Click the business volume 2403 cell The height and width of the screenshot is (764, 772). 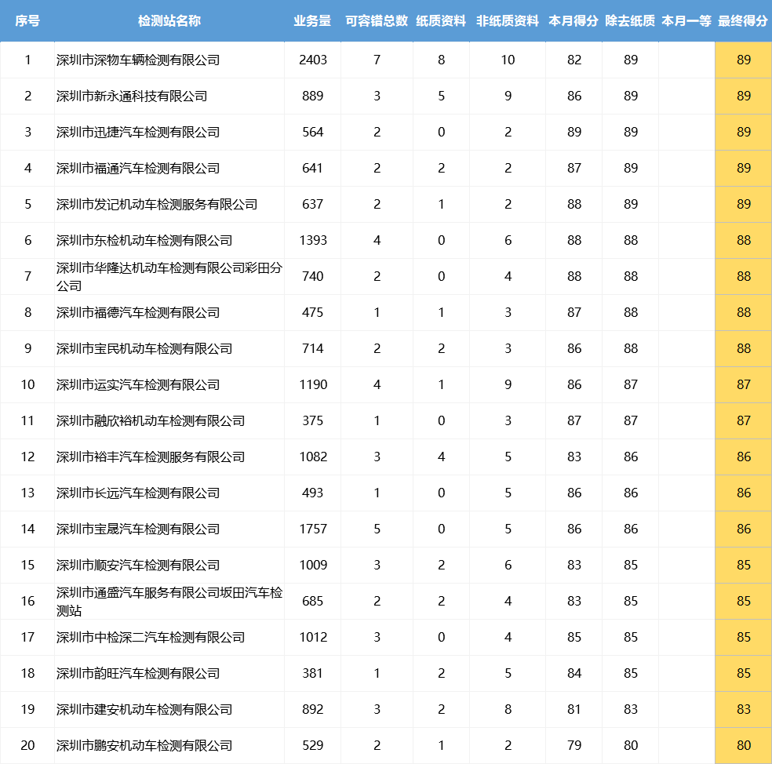(x=312, y=59)
